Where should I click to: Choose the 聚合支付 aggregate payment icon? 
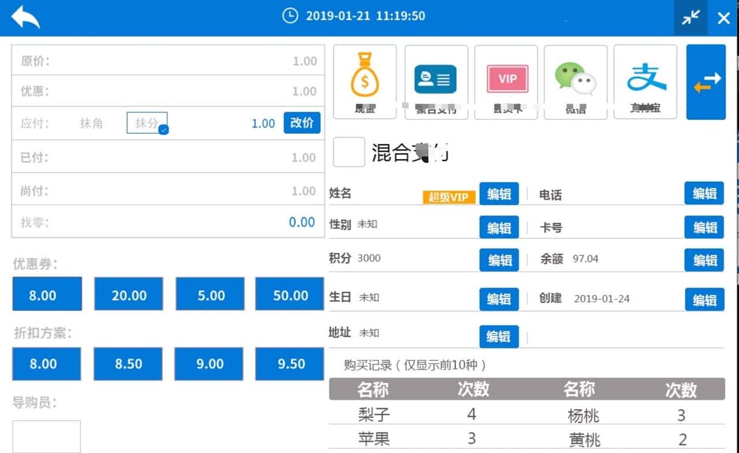[436, 81]
